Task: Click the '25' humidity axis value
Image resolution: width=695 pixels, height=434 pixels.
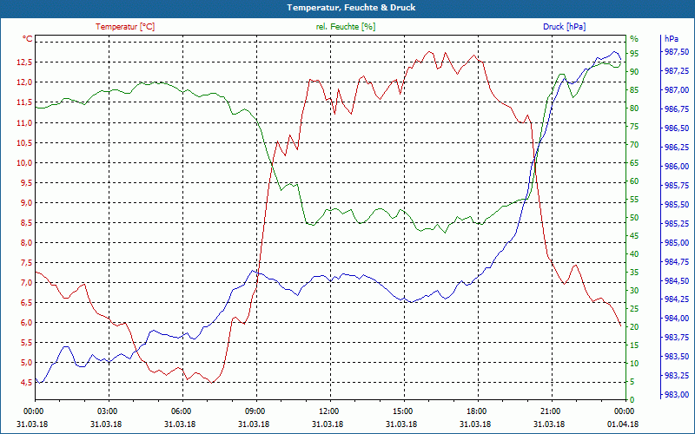Action: (x=634, y=309)
